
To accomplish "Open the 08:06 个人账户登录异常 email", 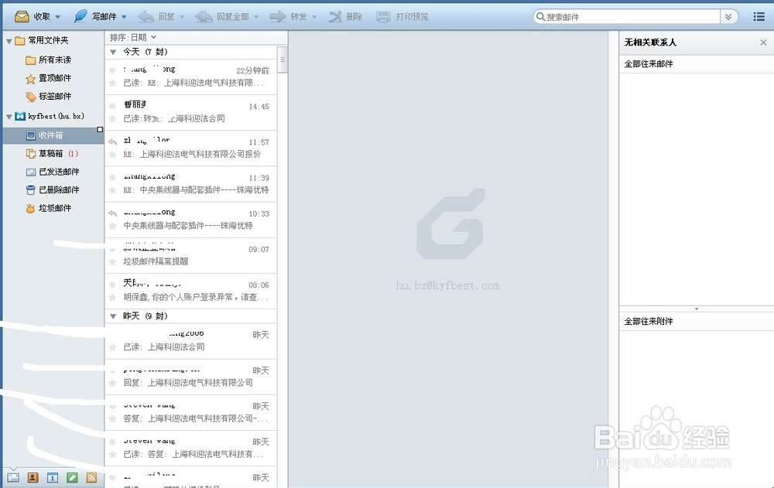I will tap(191, 291).
